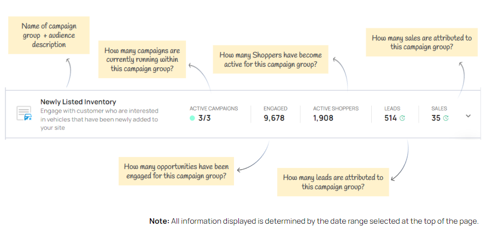Open the Newly Listed Inventory title
The height and width of the screenshot is (233, 486).
78,102
